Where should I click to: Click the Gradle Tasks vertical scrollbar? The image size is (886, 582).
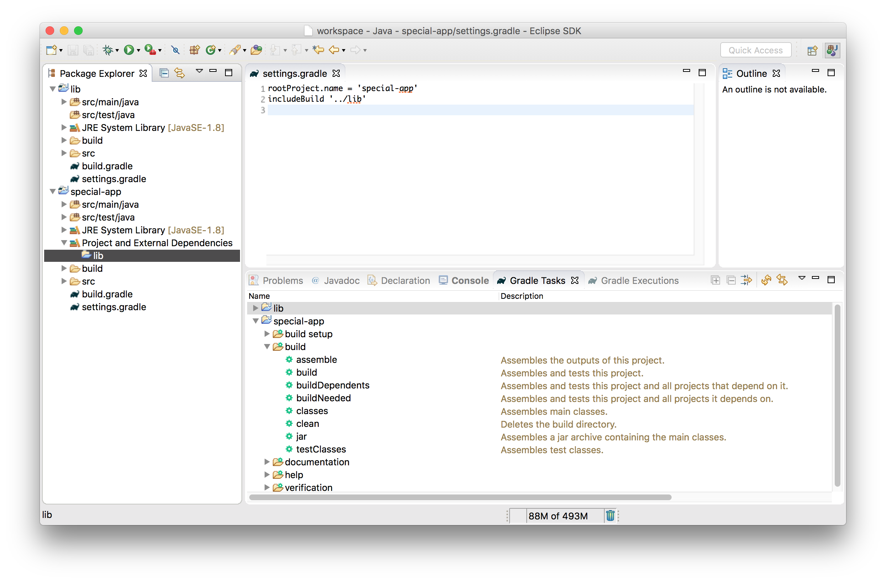click(837, 395)
